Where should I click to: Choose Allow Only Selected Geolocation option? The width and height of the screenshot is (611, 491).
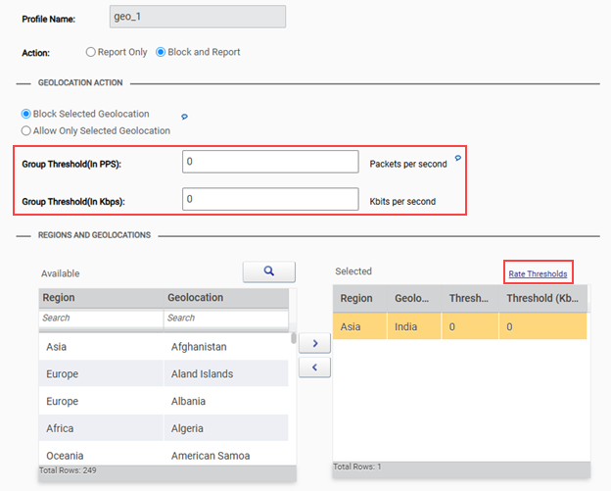tap(26, 130)
